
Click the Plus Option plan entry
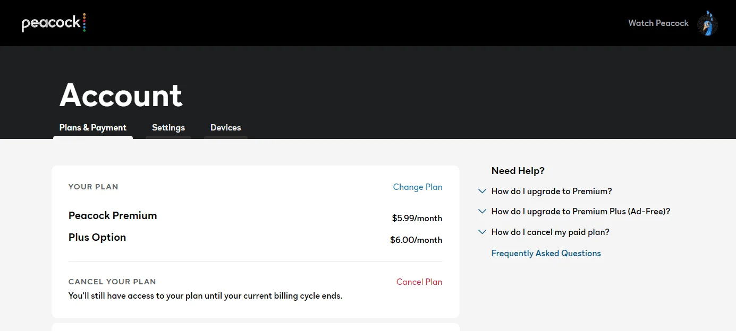(97, 237)
